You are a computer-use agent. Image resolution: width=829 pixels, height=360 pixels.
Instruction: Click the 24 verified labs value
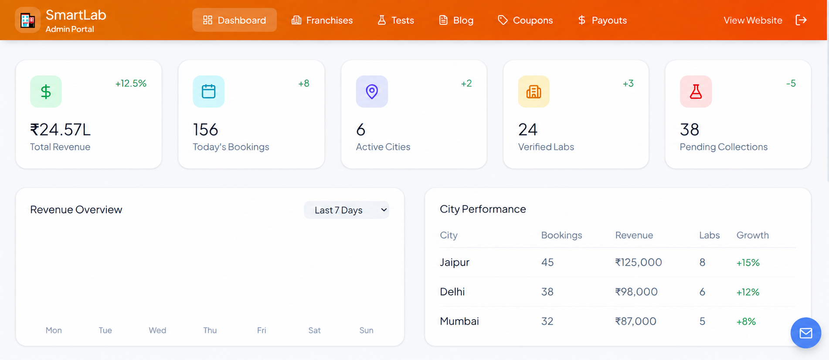(528, 129)
